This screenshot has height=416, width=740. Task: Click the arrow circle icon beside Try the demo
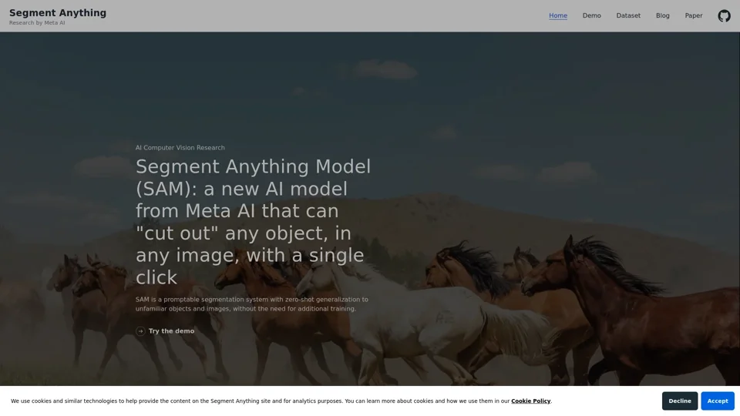click(140, 331)
